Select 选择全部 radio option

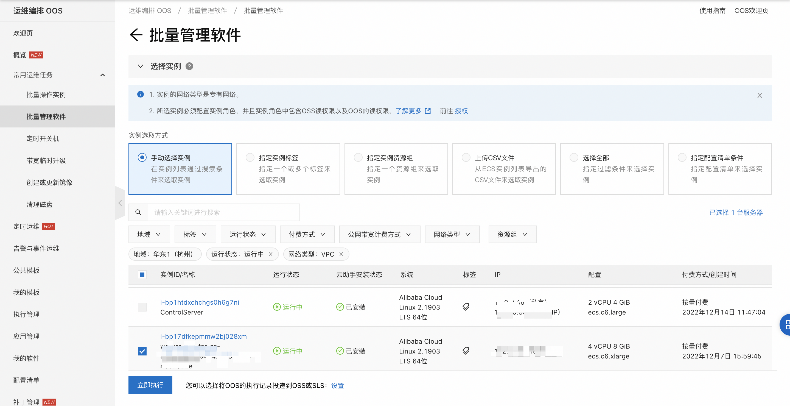tap(574, 157)
